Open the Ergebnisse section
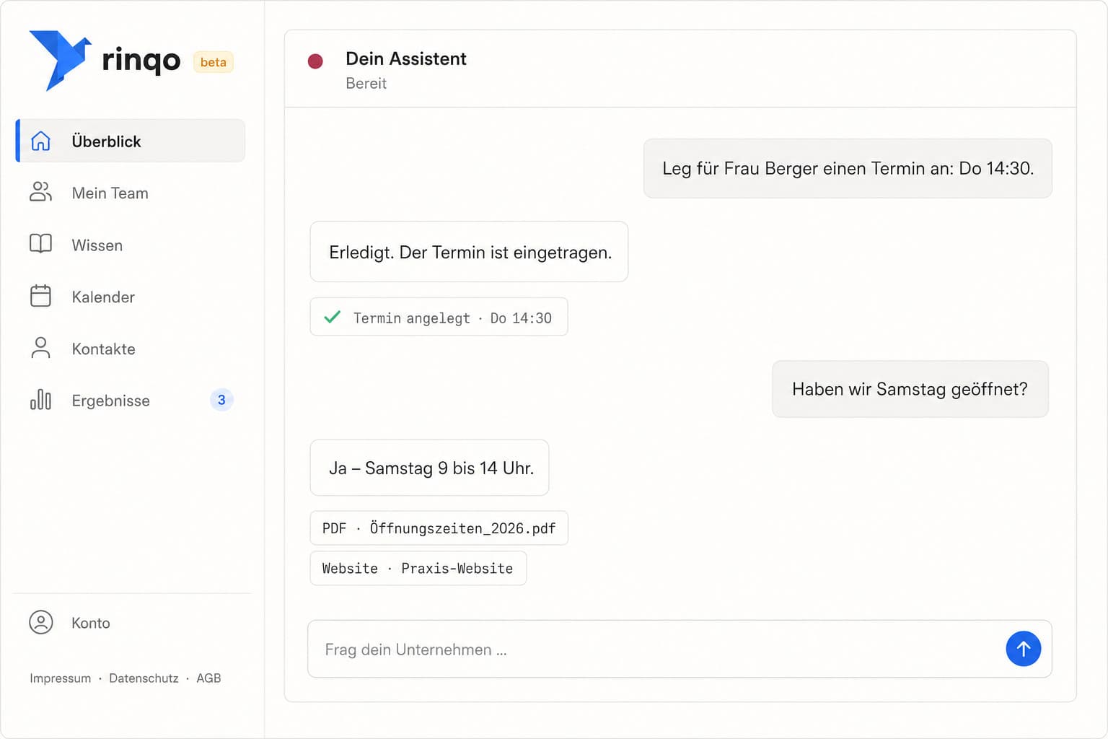Image resolution: width=1108 pixels, height=739 pixels. click(131, 401)
